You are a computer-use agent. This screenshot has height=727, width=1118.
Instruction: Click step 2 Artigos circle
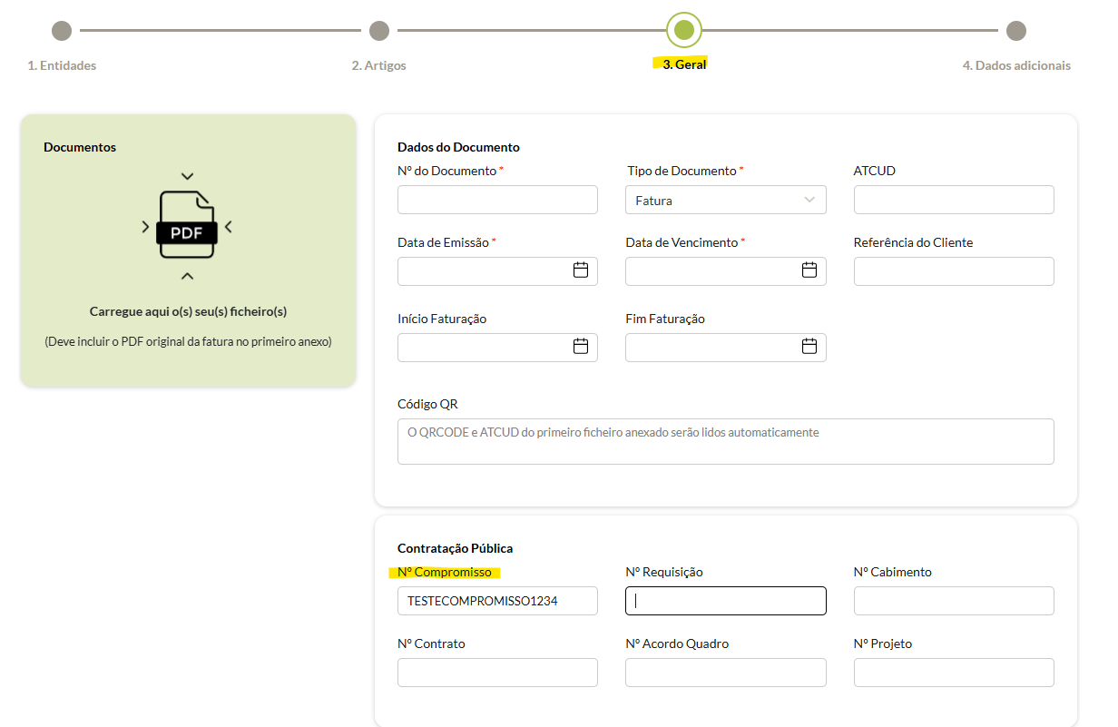(x=379, y=31)
